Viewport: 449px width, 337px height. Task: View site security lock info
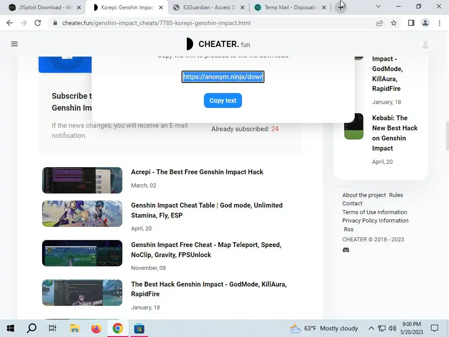pyautogui.click(x=55, y=23)
